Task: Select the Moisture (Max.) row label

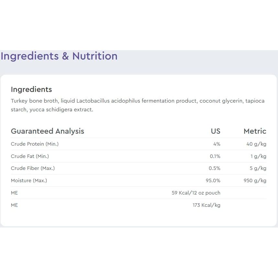Action: (x=29, y=181)
